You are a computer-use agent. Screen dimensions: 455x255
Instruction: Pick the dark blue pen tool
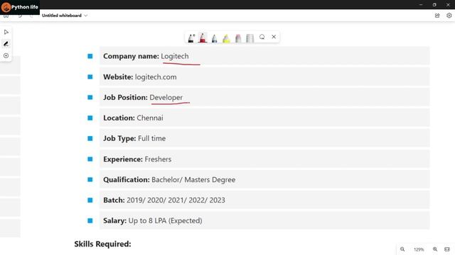click(215, 38)
